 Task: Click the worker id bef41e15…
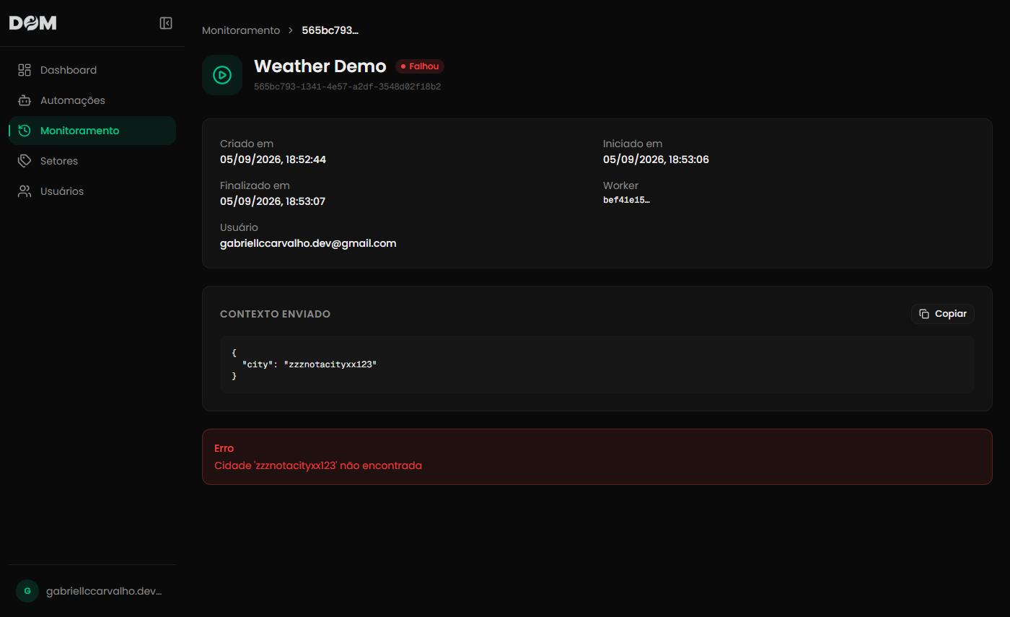tap(626, 200)
